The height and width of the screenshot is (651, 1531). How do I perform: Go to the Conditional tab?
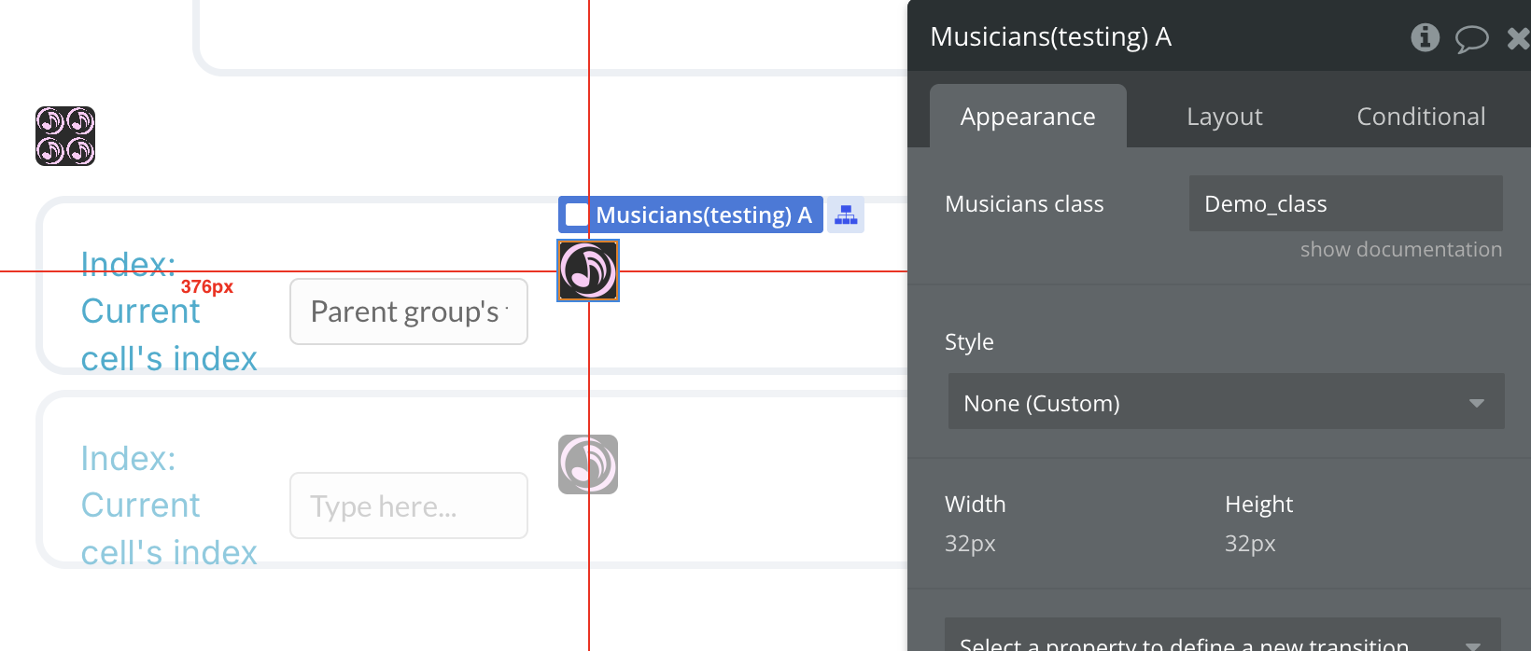click(1420, 117)
